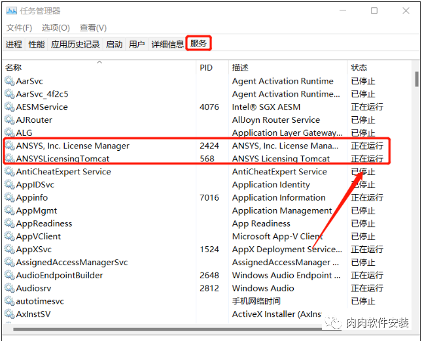Viewport: 422px width, 341px height.
Task: Sort services by the PID column header
Action: coord(213,67)
